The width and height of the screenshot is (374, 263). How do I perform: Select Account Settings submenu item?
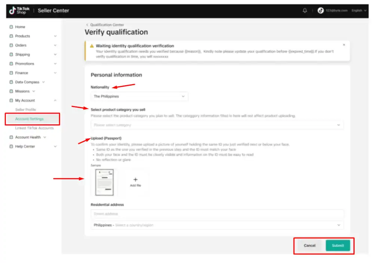coord(29,119)
